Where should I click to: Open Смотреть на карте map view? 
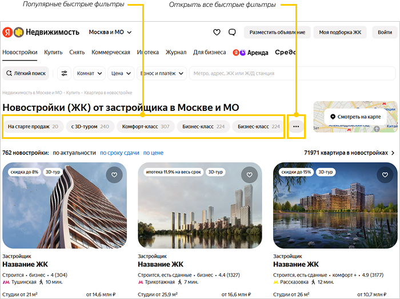[x=355, y=117]
